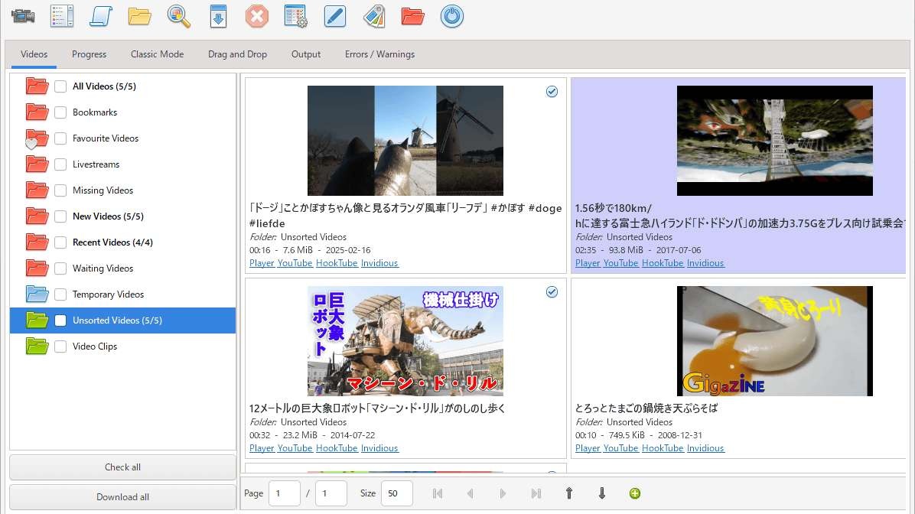Image resolution: width=915 pixels, height=514 pixels.
Task: Check the Video Clips folder checkbox
Action: pyautogui.click(x=60, y=346)
